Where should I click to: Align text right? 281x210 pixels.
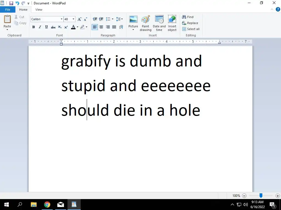coord(108,27)
